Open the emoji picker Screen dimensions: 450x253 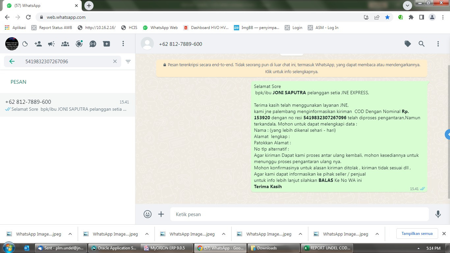click(x=148, y=214)
